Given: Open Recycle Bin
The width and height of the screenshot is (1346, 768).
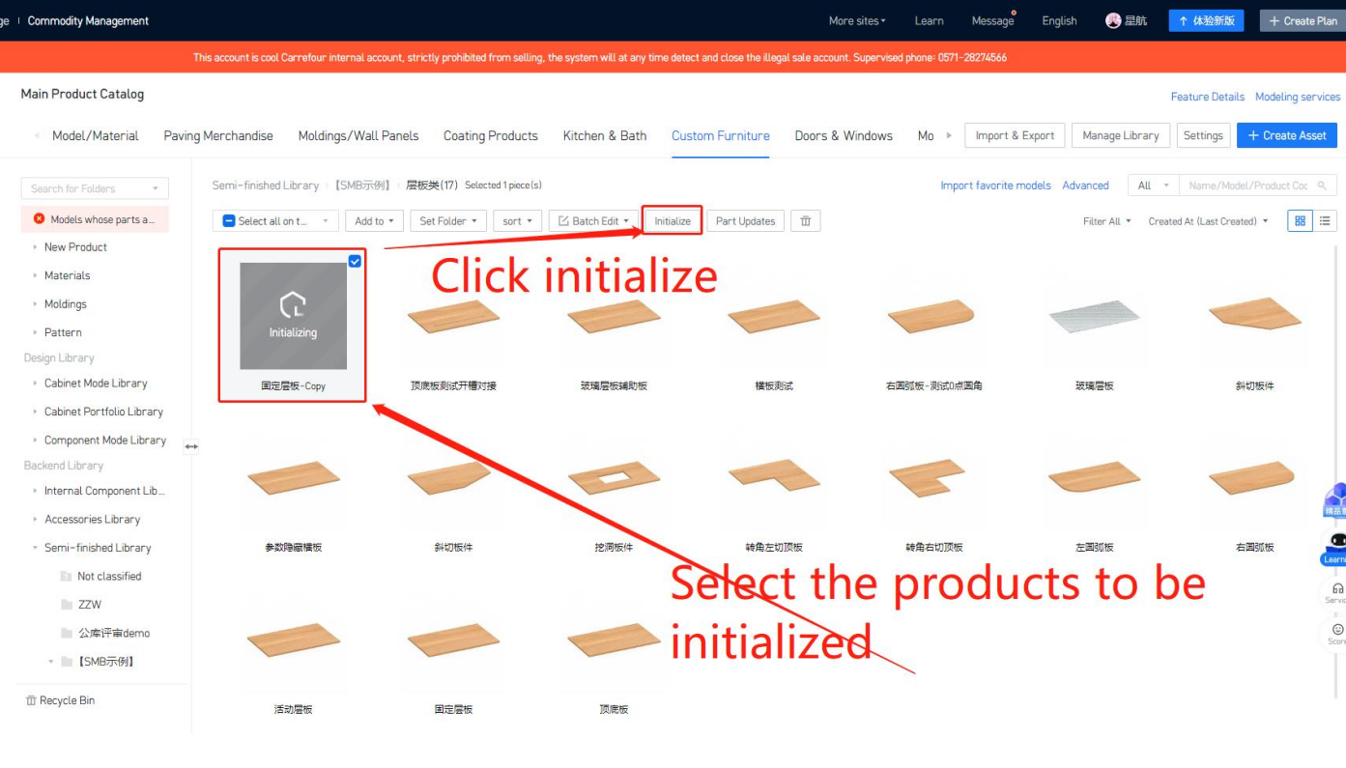Looking at the screenshot, I should click(x=60, y=700).
